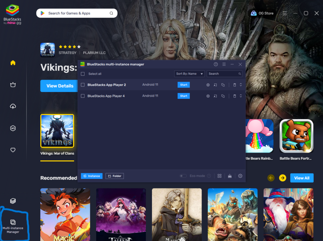The width and height of the screenshot is (323, 241).
Task: Open the multi-instance manager hamburger menu
Action: click(224, 64)
